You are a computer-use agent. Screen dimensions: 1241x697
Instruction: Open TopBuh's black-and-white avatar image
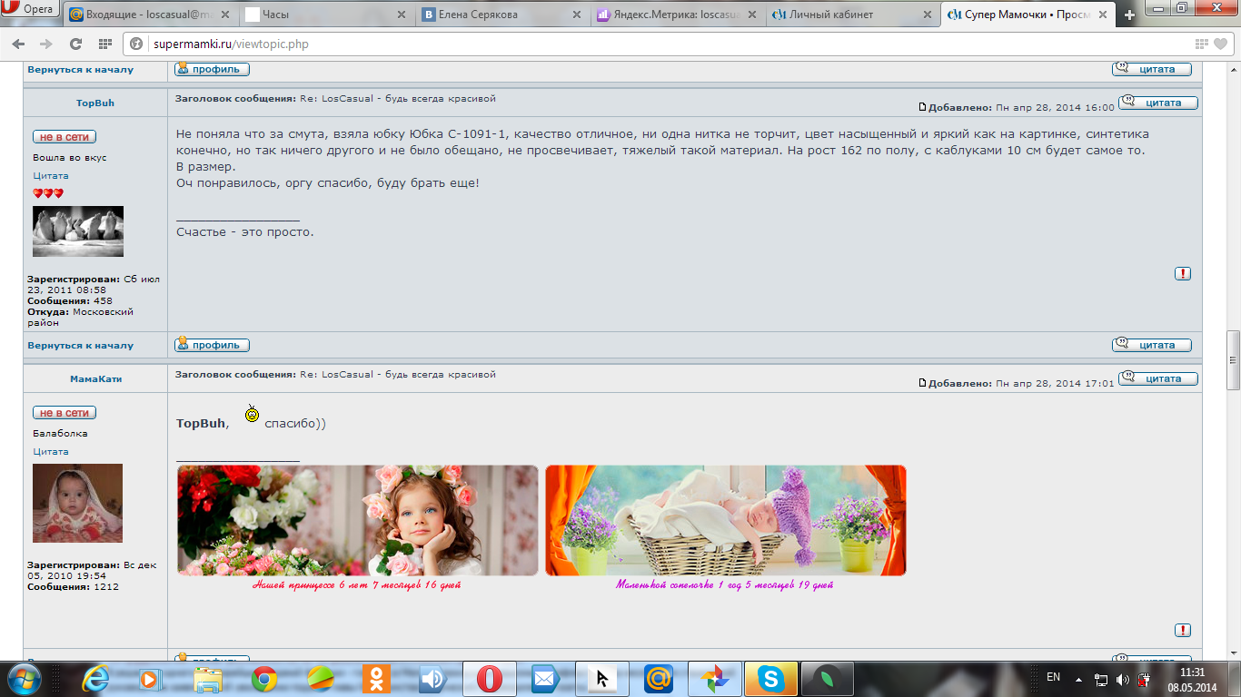tap(78, 231)
